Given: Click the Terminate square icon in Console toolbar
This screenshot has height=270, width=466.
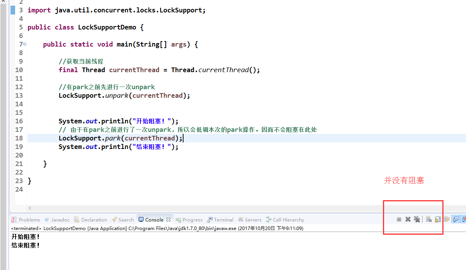Looking at the screenshot, I should click(x=399, y=220).
